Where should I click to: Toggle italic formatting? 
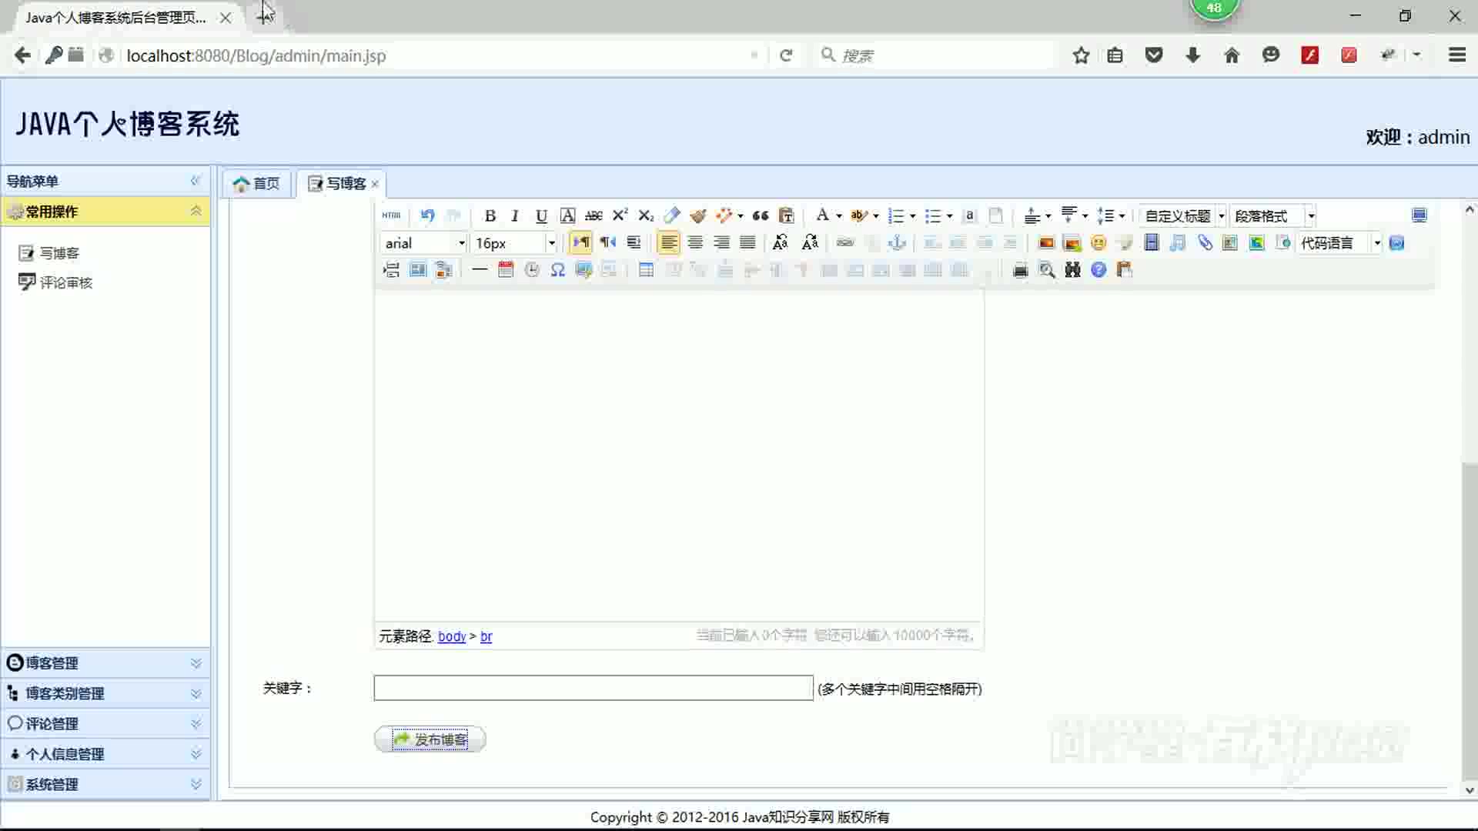click(515, 215)
